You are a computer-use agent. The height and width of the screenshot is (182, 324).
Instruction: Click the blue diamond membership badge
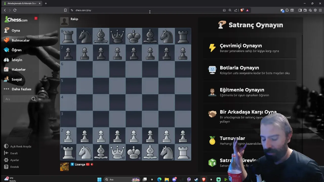point(72,164)
